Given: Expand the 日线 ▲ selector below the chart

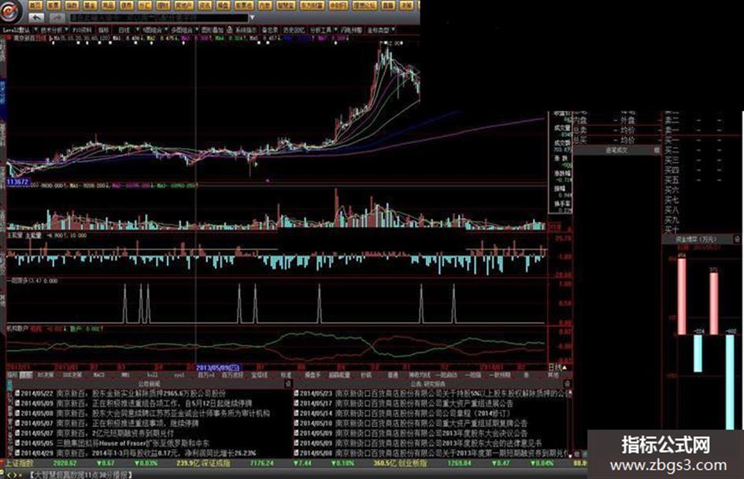Looking at the screenshot, I should click(x=557, y=367).
